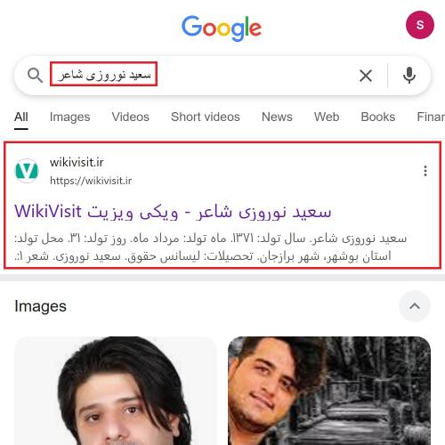Click the magnifying glass search icon
Viewport: 445px width, 445px height.
pos(35,76)
